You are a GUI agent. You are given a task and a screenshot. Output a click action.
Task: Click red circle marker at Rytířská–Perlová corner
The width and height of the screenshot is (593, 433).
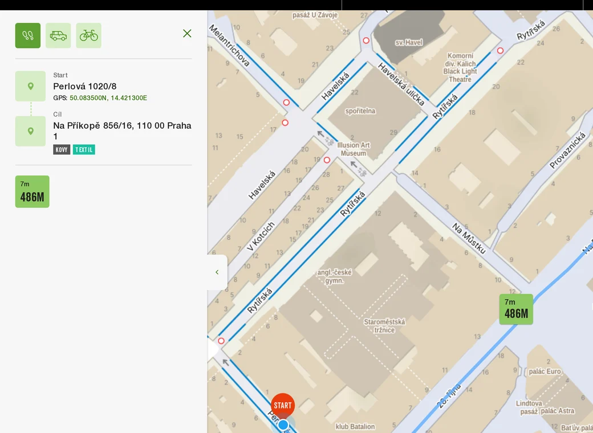click(221, 341)
